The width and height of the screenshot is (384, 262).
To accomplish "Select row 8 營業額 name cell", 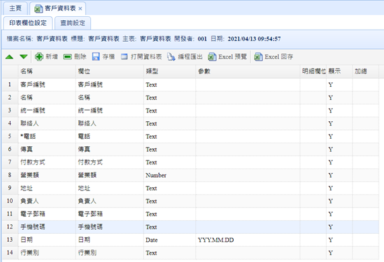I will pyautogui.click(x=47, y=175).
